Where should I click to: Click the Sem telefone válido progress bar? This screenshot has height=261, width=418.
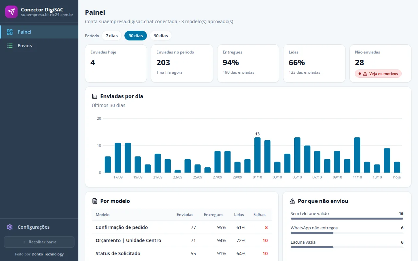point(347,219)
